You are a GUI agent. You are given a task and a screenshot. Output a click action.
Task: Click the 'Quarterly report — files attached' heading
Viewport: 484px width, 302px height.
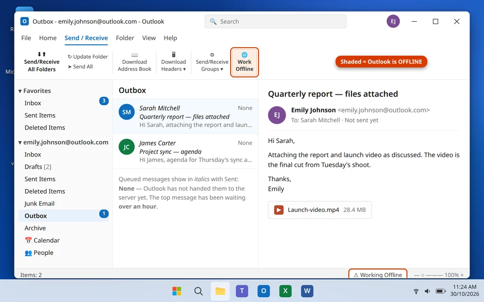click(333, 94)
